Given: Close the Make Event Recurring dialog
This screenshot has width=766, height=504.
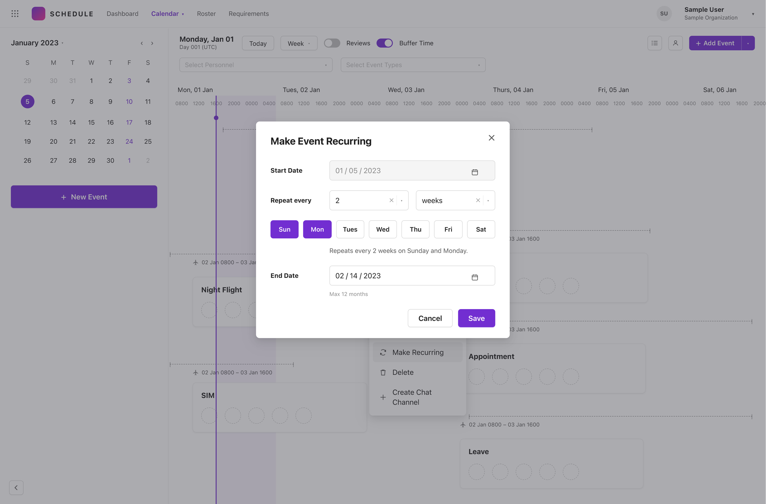Looking at the screenshot, I should point(491,138).
